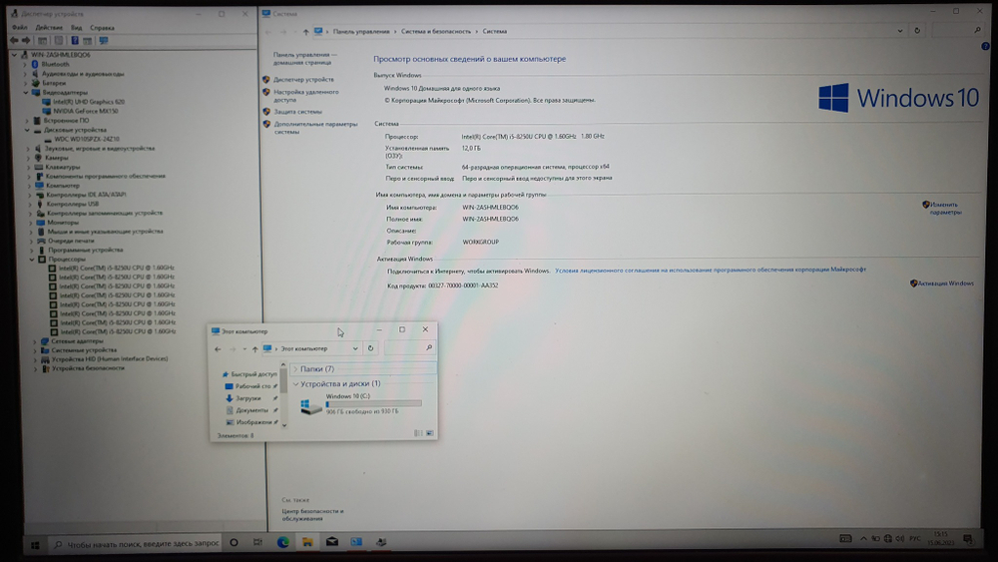Expand the Контроллеры USB node
Image resolution: width=998 pixels, height=562 pixels.
(30, 205)
